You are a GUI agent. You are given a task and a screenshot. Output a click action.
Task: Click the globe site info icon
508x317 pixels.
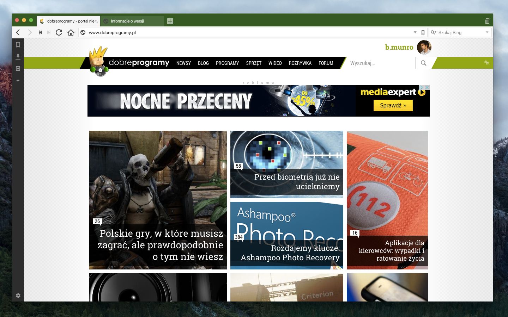tap(83, 32)
